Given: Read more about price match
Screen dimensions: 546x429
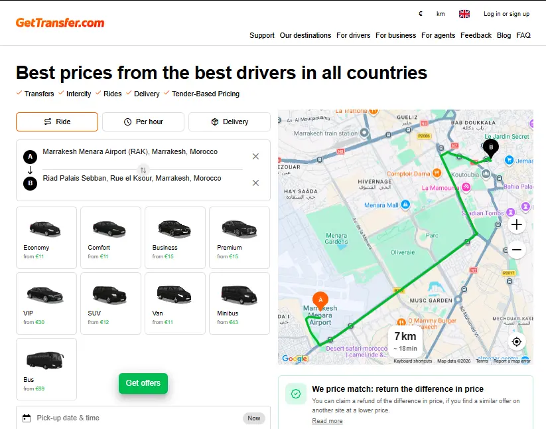Looking at the screenshot, I should [327, 421].
